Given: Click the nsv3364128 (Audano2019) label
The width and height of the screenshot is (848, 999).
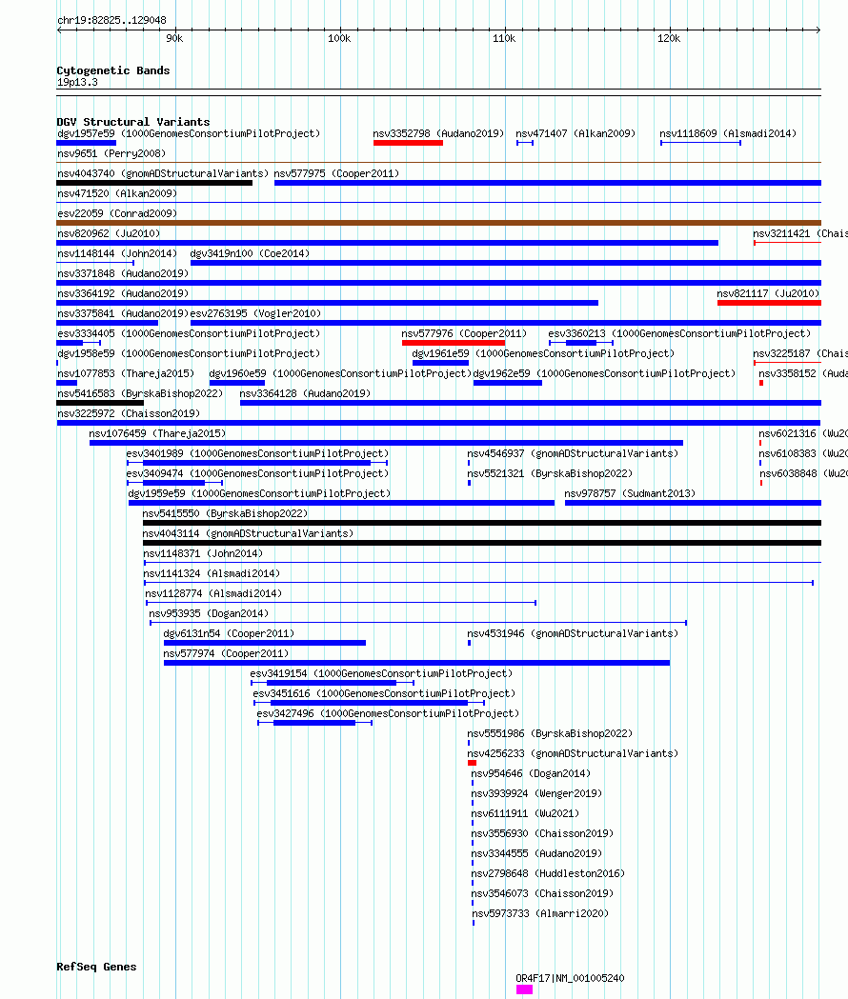Looking at the screenshot, I should (305, 393).
